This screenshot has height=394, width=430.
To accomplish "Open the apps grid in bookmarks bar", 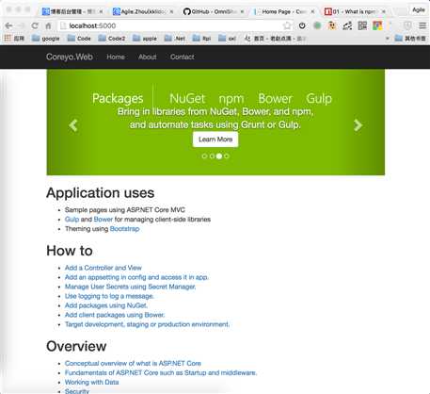I will pyautogui.click(x=14, y=39).
